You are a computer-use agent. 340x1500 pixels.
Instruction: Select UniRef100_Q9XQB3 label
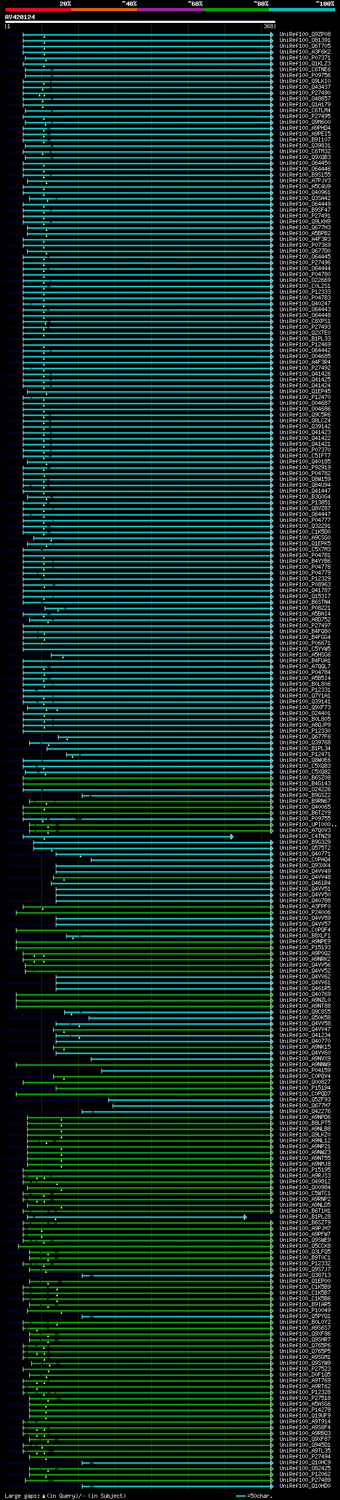click(x=304, y=157)
